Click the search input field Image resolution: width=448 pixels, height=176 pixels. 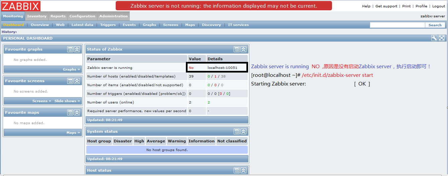click(x=397, y=25)
